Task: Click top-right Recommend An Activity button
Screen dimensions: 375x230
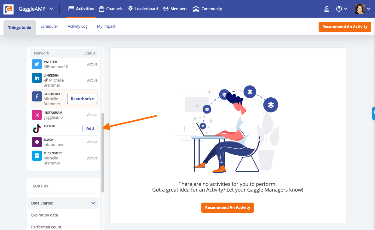Action: [x=345, y=27]
